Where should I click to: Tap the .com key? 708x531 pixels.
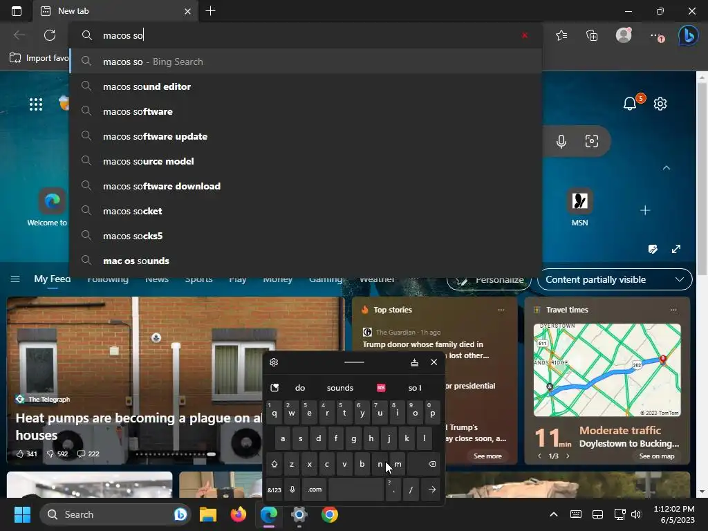click(x=315, y=490)
